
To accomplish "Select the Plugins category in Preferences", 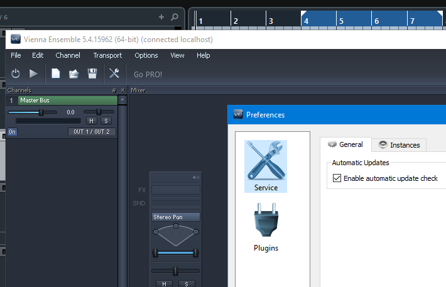I will click(266, 227).
